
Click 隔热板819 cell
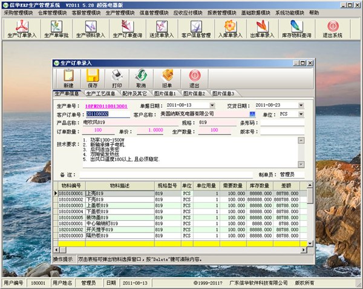(x=120, y=236)
